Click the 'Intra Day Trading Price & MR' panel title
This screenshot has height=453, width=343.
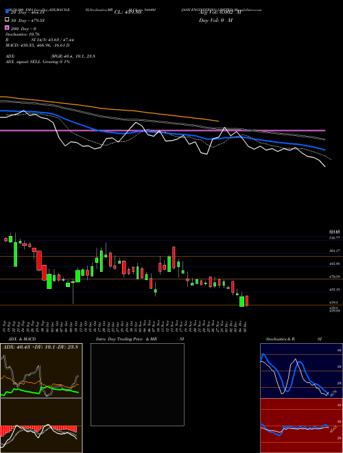(x=126, y=339)
